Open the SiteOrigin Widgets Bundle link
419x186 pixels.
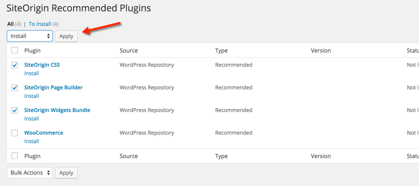tap(57, 110)
